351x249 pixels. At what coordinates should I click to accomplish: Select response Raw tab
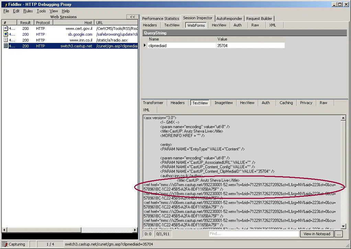pos(323,103)
